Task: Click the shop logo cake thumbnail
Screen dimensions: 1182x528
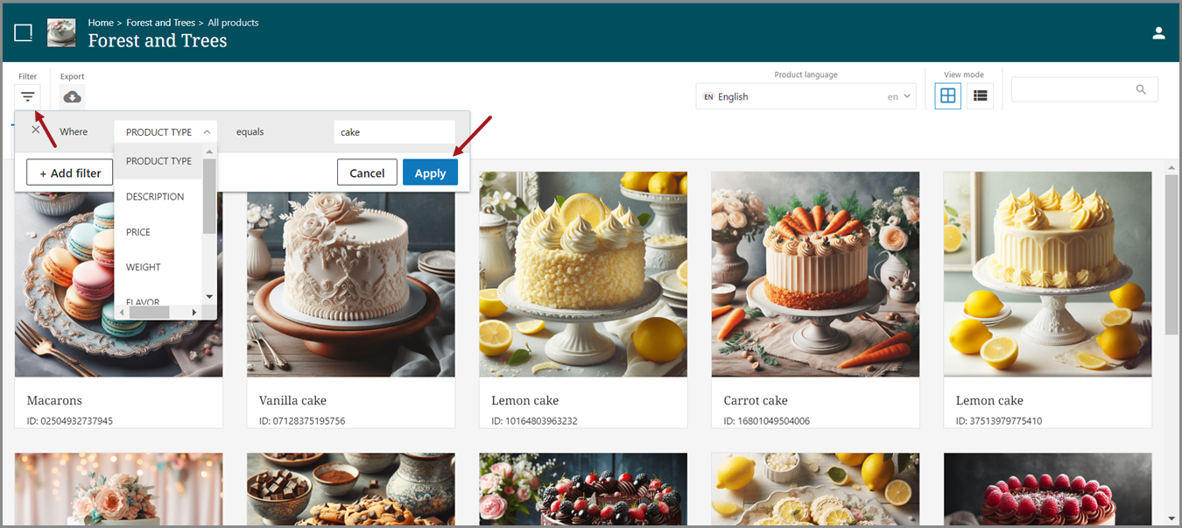Action: 61,32
